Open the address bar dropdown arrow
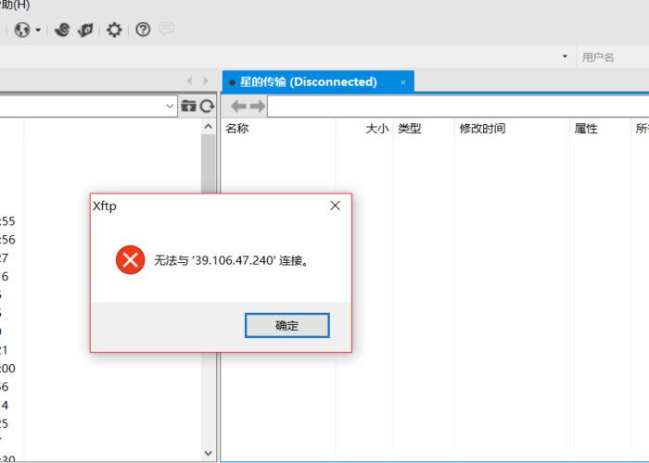The image size is (649, 463). [565, 56]
